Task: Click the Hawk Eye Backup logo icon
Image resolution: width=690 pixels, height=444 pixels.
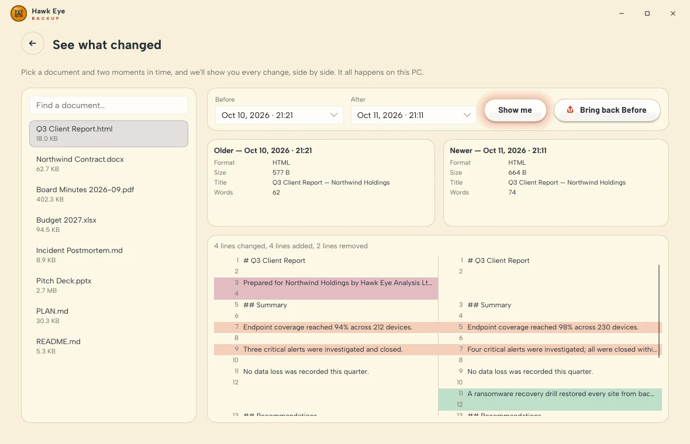Action: click(x=19, y=13)
